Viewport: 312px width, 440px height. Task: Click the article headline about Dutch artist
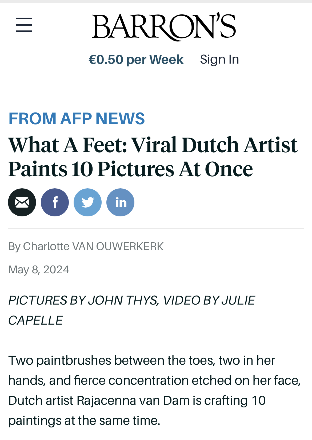click(153, 157)
